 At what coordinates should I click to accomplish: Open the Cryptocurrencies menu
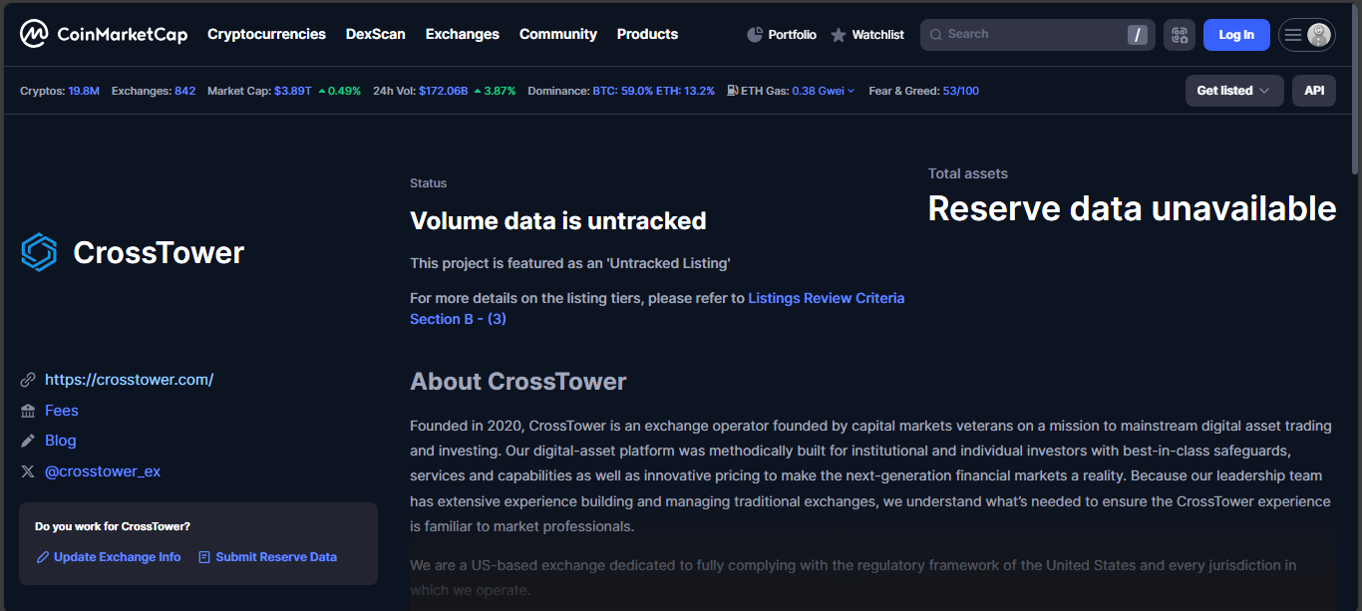pos(266,34)
